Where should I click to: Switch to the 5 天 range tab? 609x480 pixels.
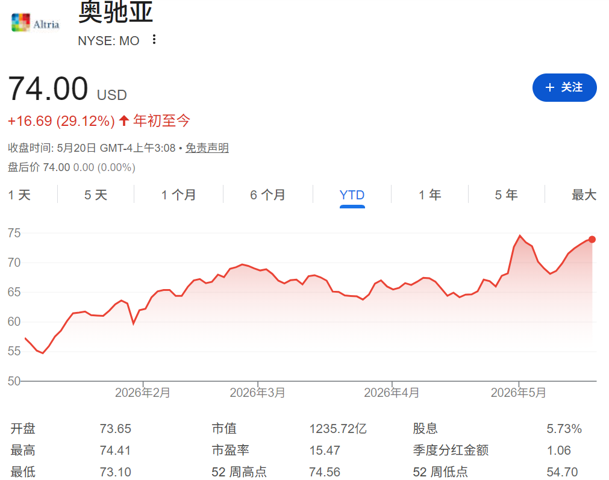(x=96, y=195)
